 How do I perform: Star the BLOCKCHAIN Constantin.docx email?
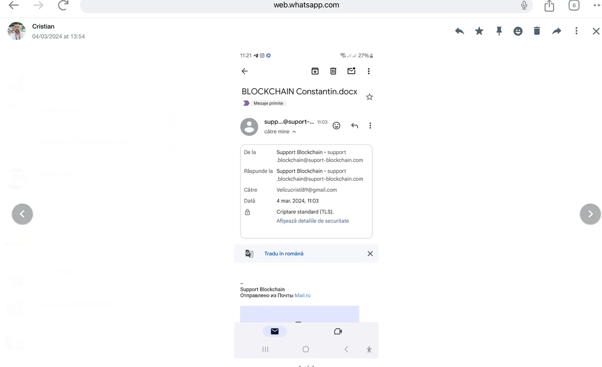(x=369, y=97)
